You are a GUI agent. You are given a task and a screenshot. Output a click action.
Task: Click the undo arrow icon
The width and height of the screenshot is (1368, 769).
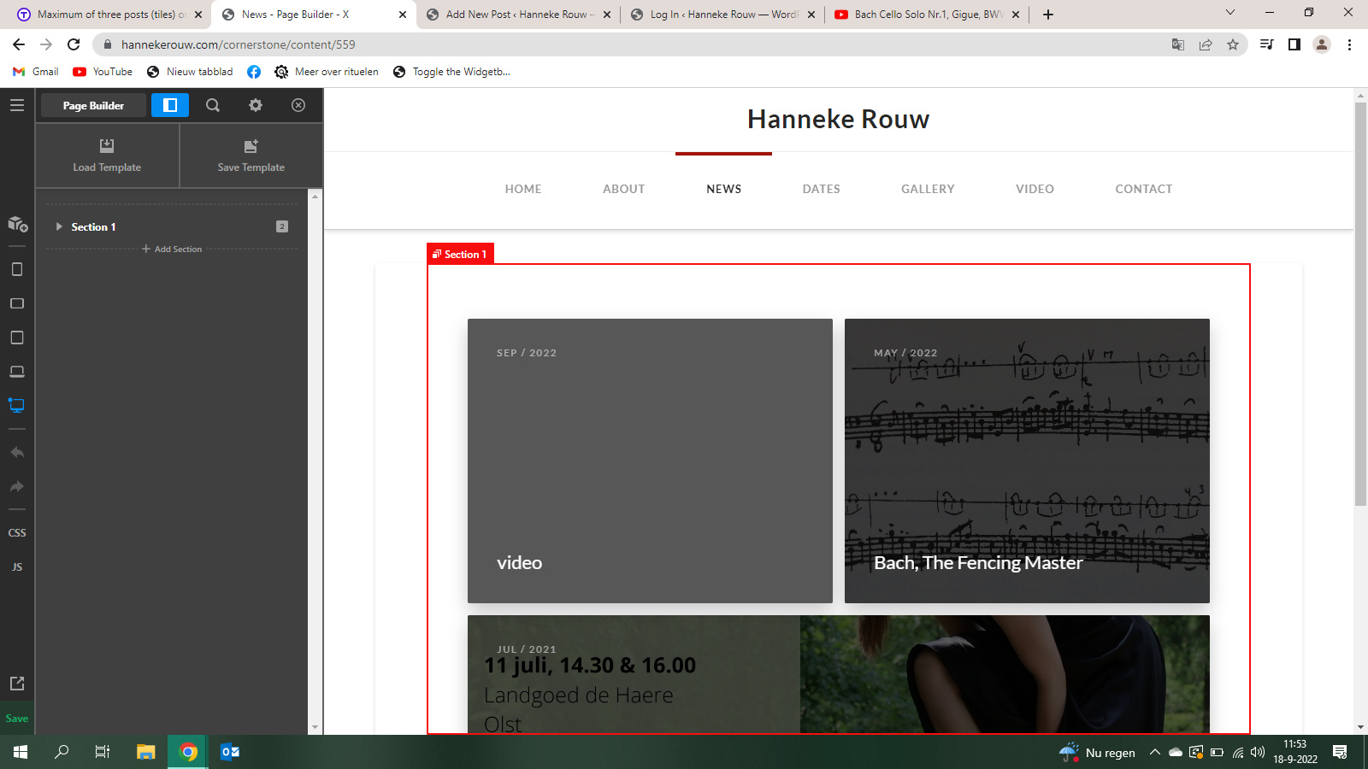[17, 453]
